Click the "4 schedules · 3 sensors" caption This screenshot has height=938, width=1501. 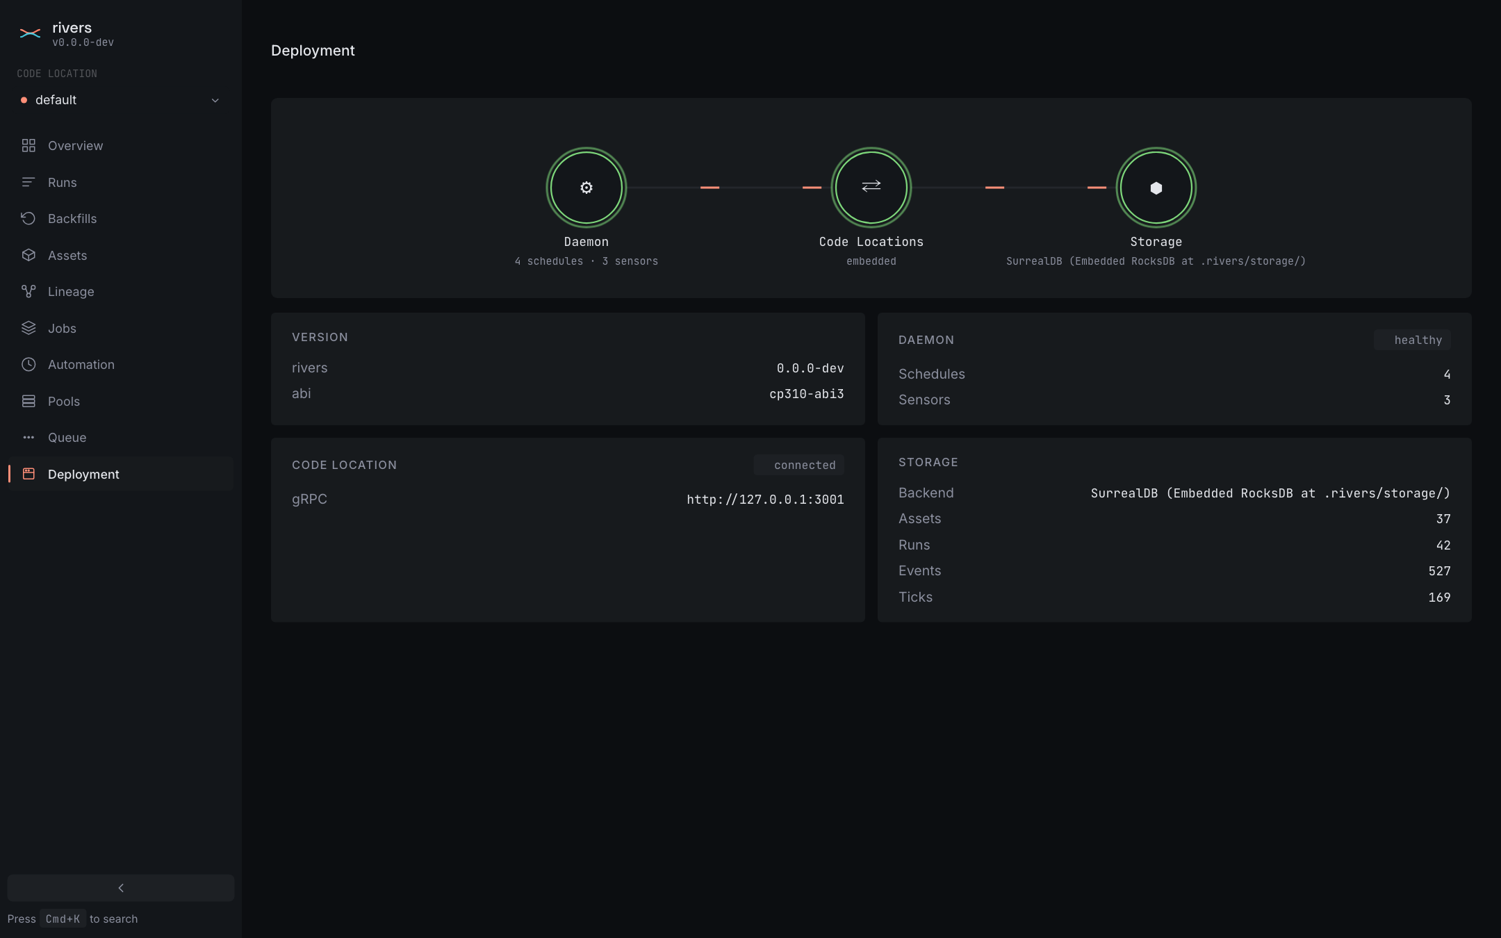coord(587,261)
